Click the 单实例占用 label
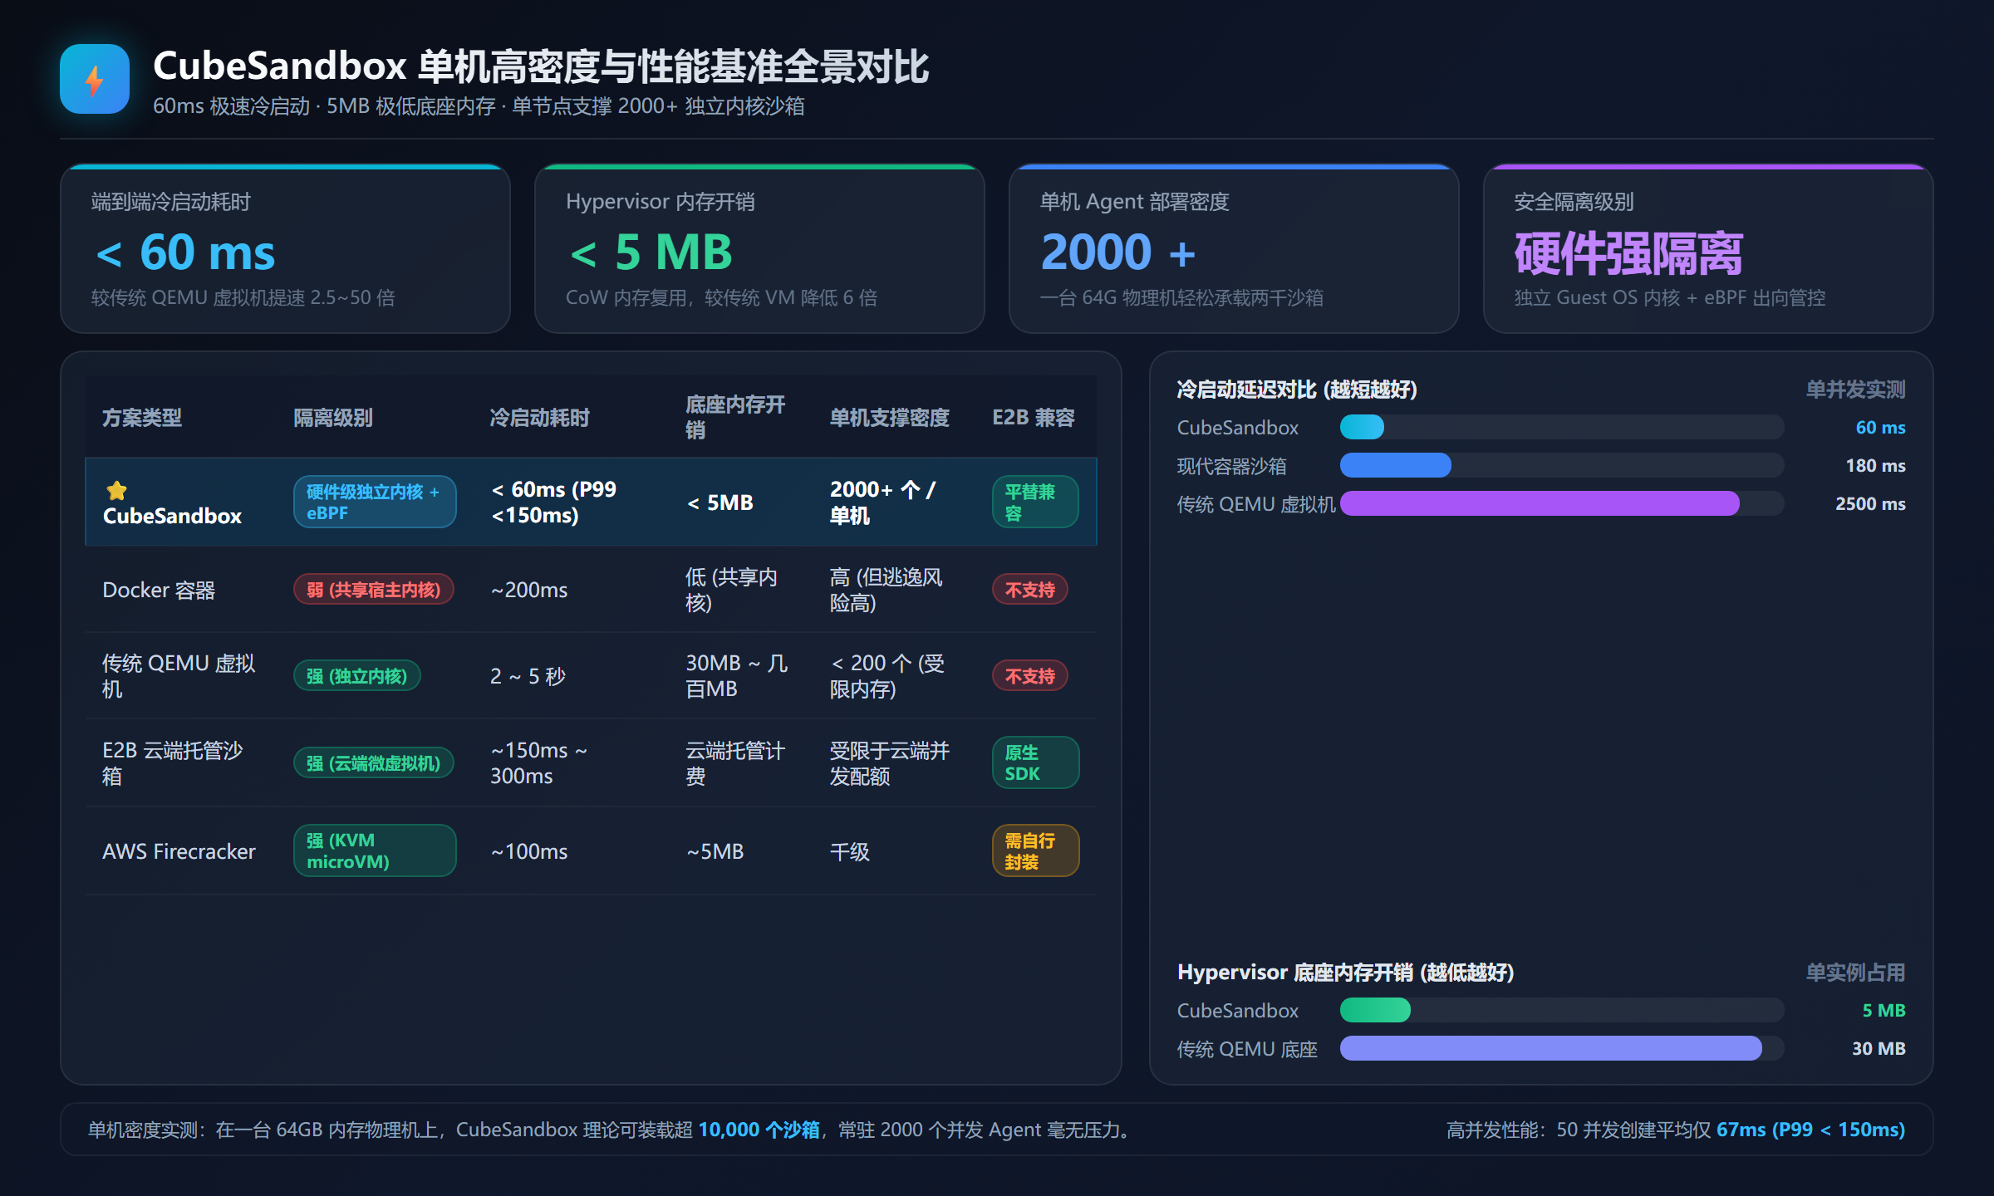The height and width of the screenshot is (1196, 1994). pos(1855,973)
